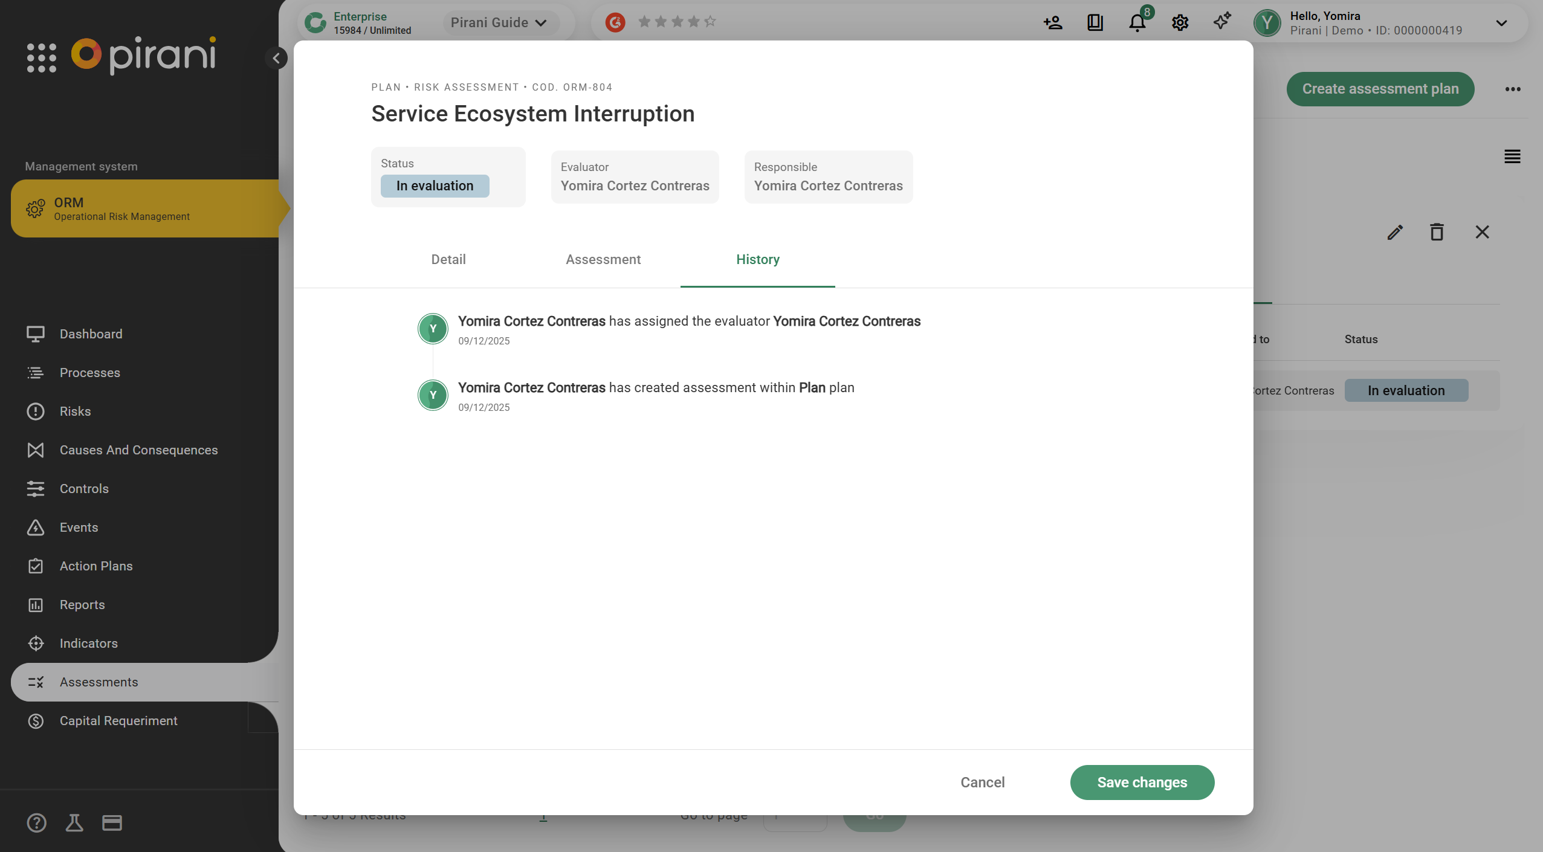Open the settings gear icon
Viewport: 1543px width, 852px height.
coord(1180,23)
